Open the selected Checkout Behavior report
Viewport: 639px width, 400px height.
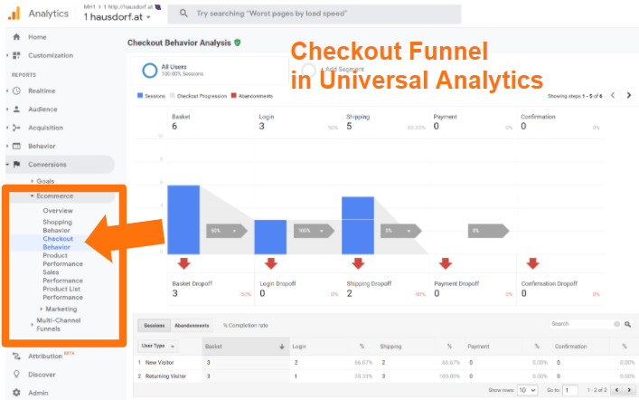click(x=58, y=243)
